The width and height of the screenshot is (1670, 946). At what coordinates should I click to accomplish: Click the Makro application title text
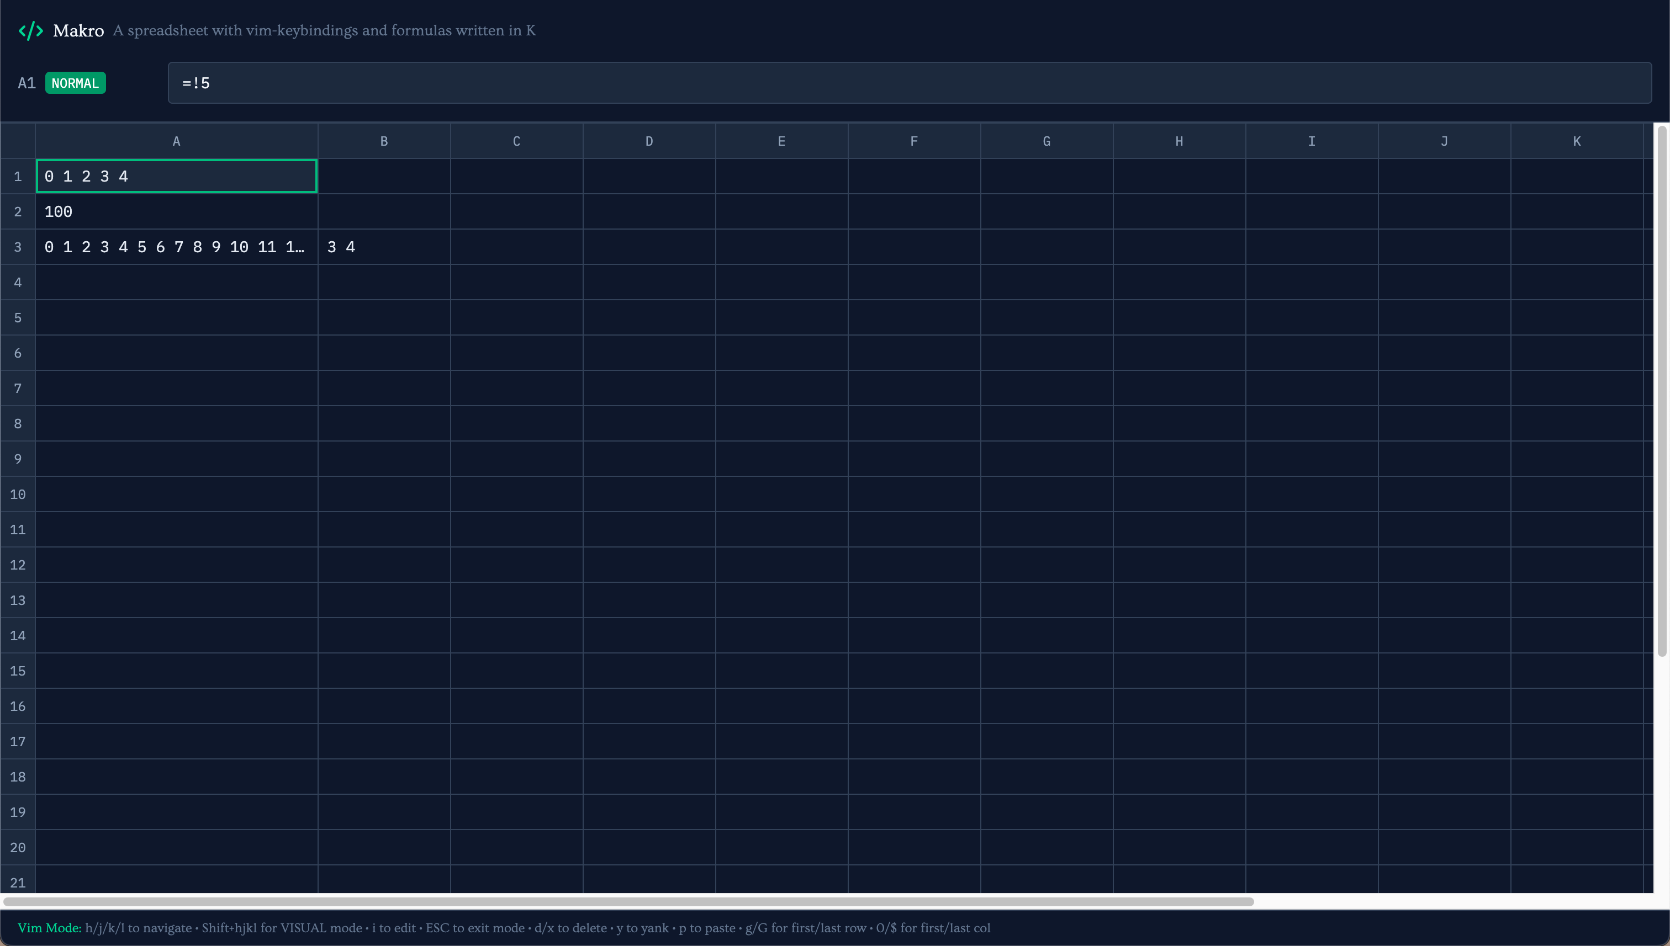click(x=78, y=30)
